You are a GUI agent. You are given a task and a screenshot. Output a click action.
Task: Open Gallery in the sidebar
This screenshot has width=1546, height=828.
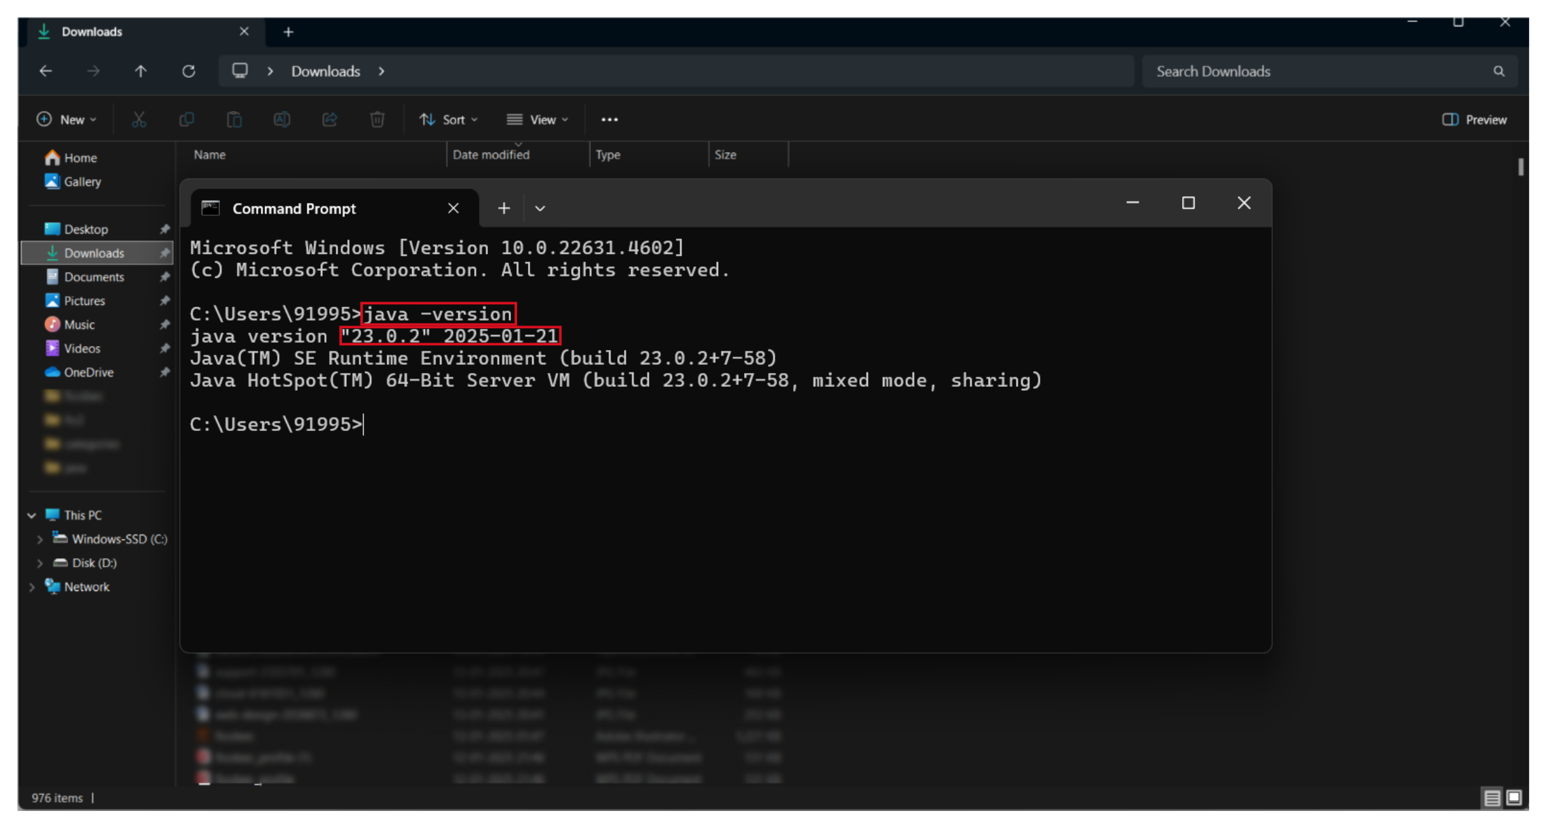[73, 181]
